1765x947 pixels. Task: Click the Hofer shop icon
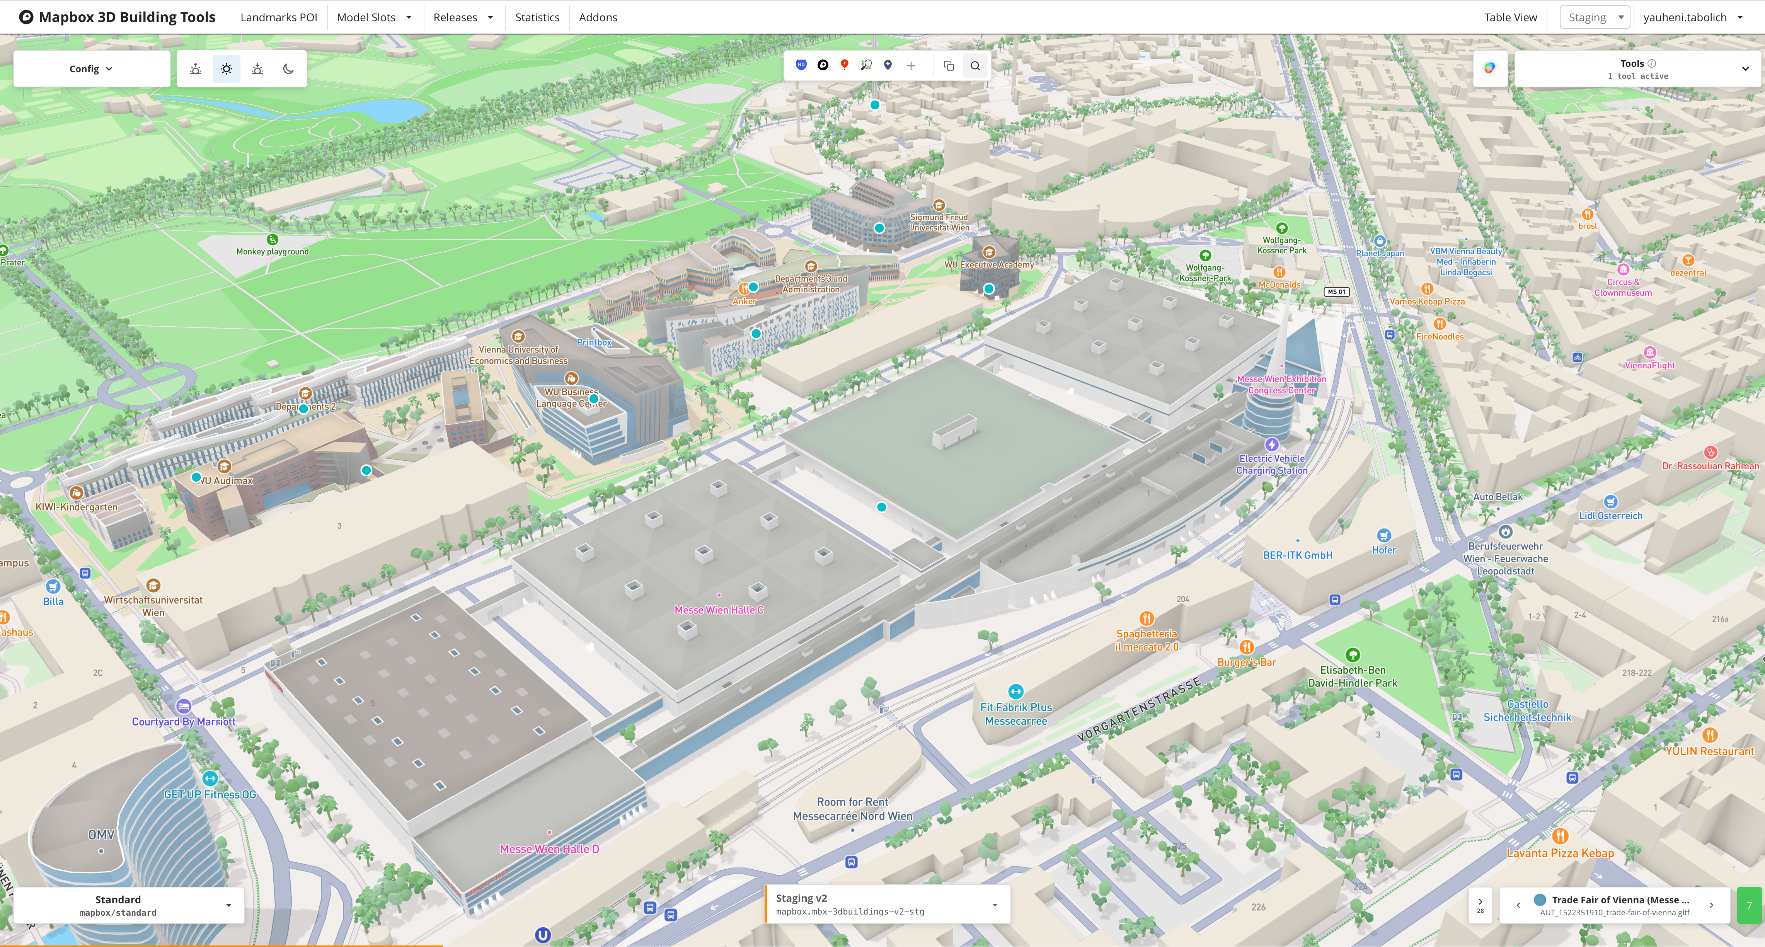coord(1384,535)
